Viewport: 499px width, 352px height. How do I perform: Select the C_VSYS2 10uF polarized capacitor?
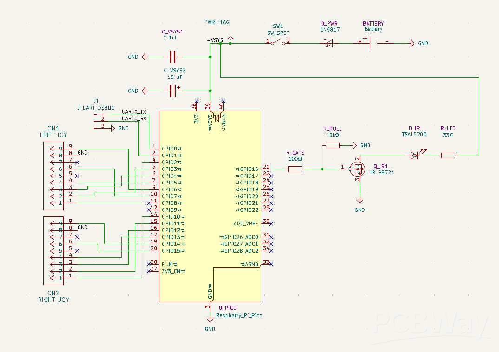pyautogui.click(x=172, y=91)
